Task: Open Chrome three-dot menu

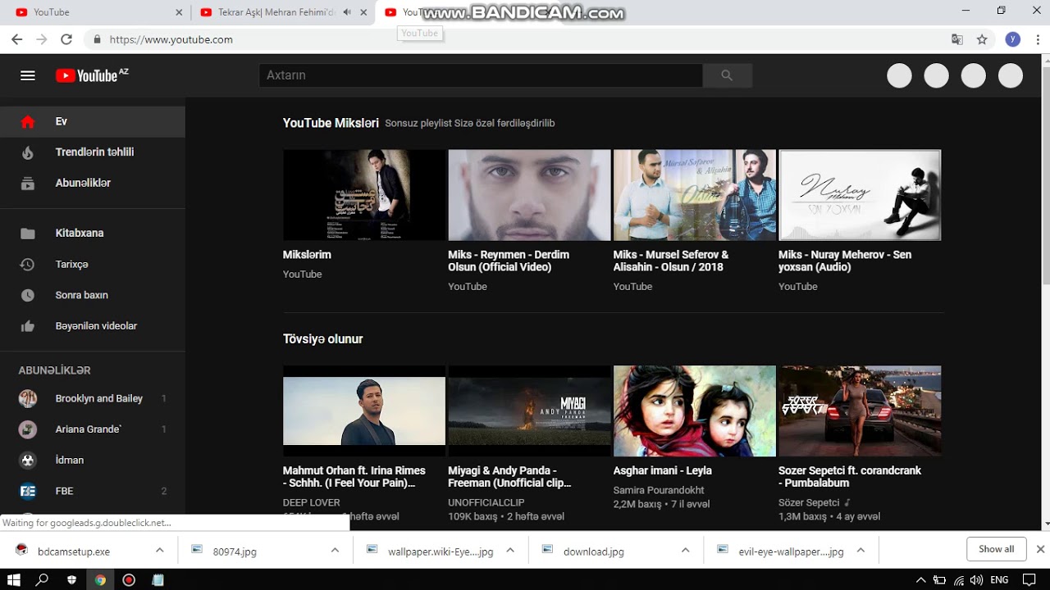Action: 1036,39
